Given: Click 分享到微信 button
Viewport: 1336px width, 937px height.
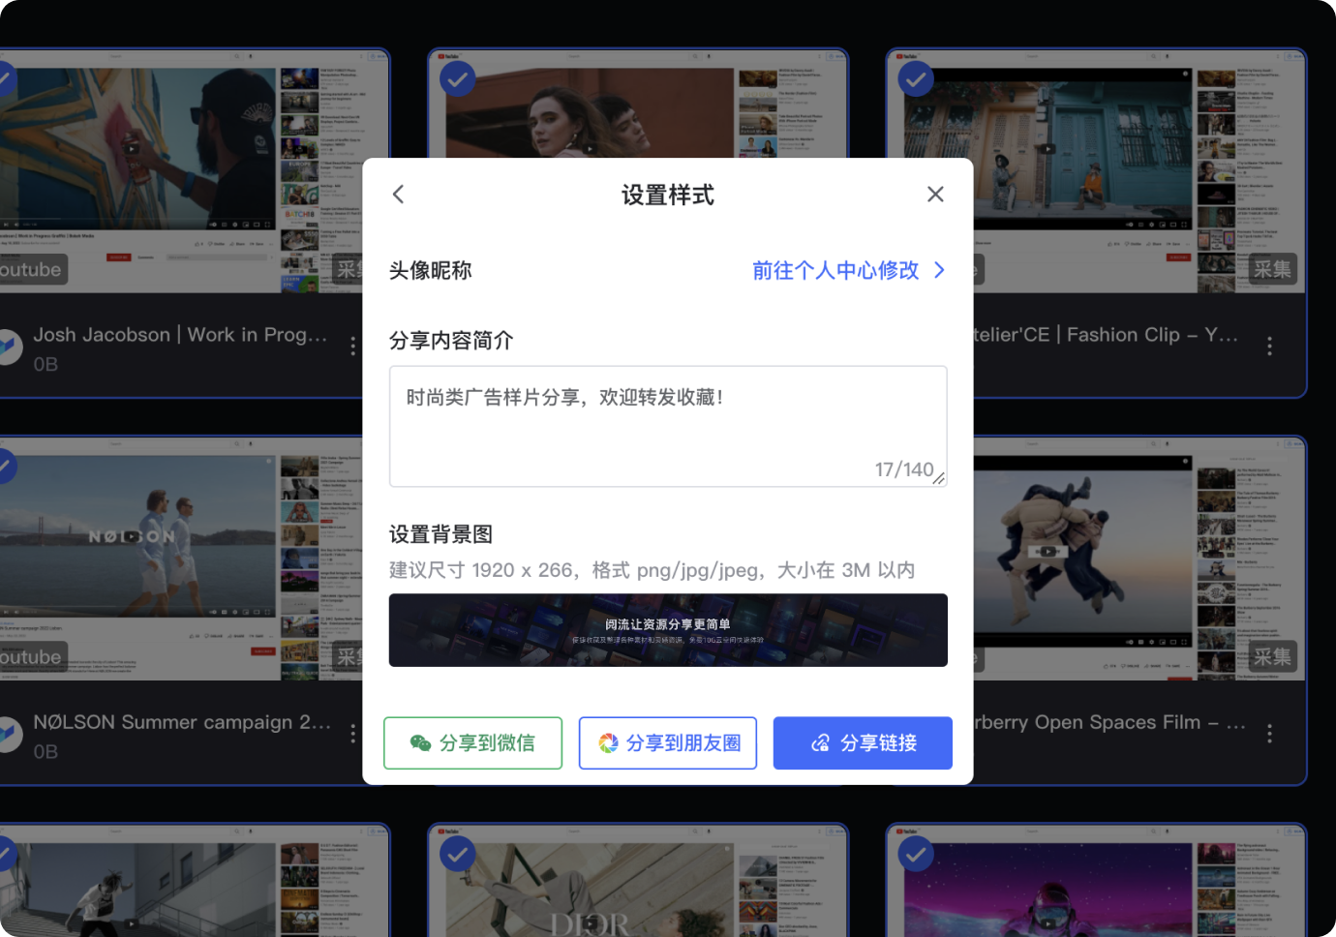Looking at the screenshot, I should pyautogui.click(x=472, y=743).
